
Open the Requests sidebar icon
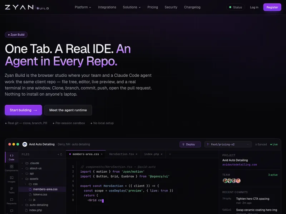[x=11, y=201]
